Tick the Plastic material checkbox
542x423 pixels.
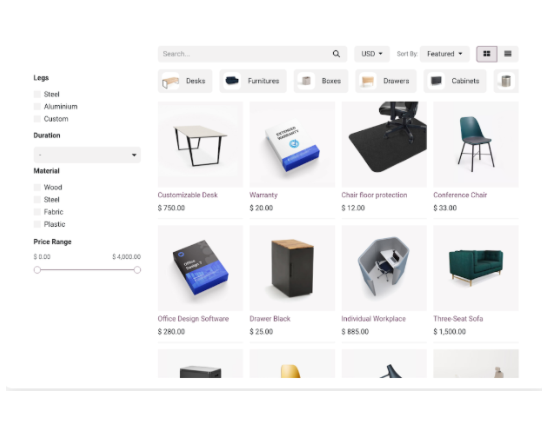(37, 224)
